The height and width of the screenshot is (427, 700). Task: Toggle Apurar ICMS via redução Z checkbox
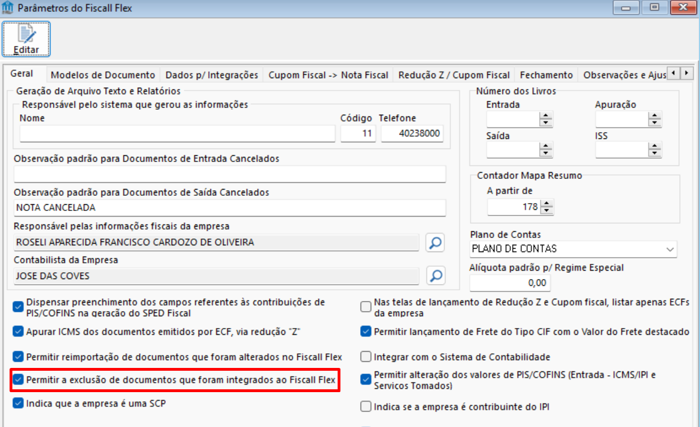tap(18, 331)
